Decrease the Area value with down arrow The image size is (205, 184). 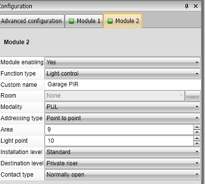[197, 132]
